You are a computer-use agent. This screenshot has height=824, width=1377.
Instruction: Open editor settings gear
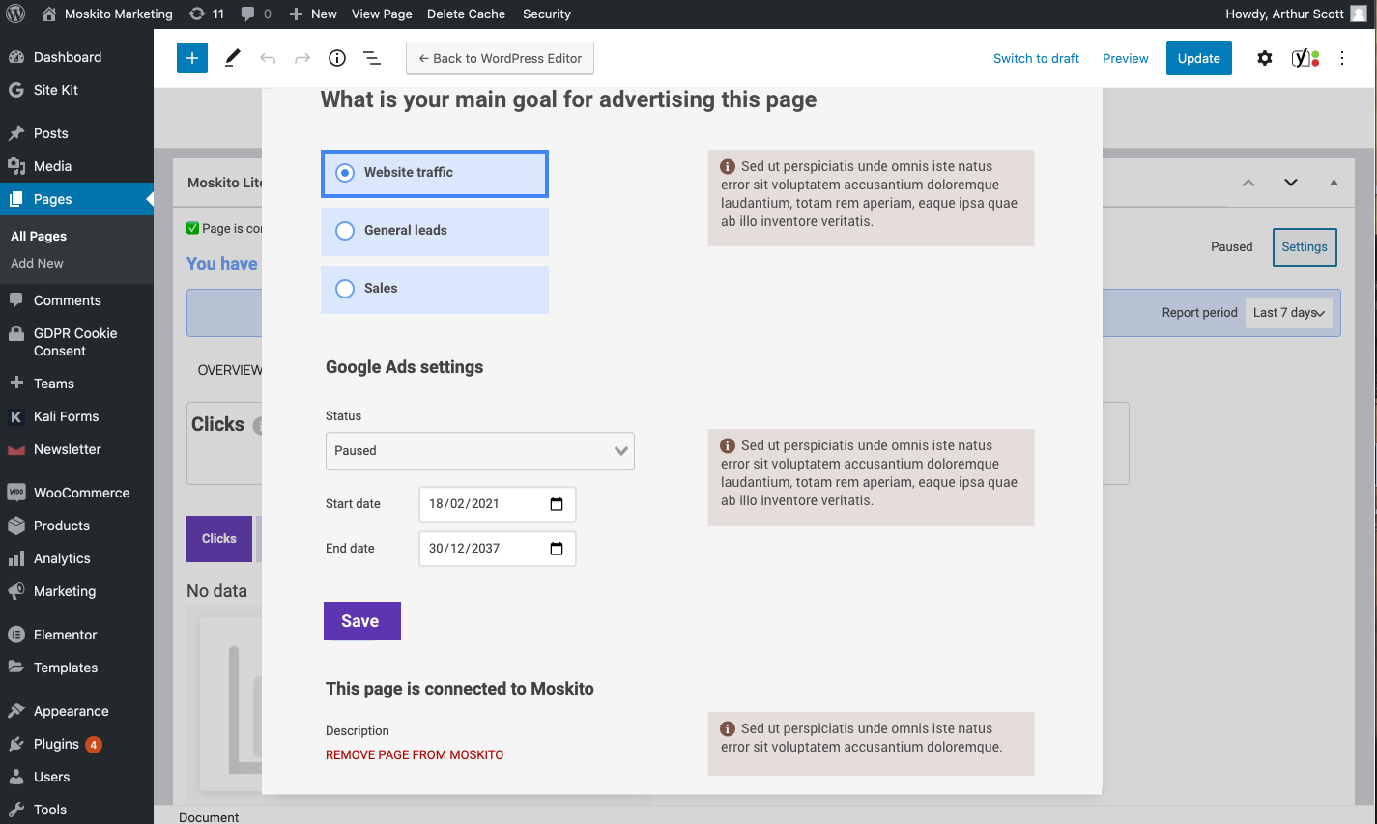(x=1265, y=58)
